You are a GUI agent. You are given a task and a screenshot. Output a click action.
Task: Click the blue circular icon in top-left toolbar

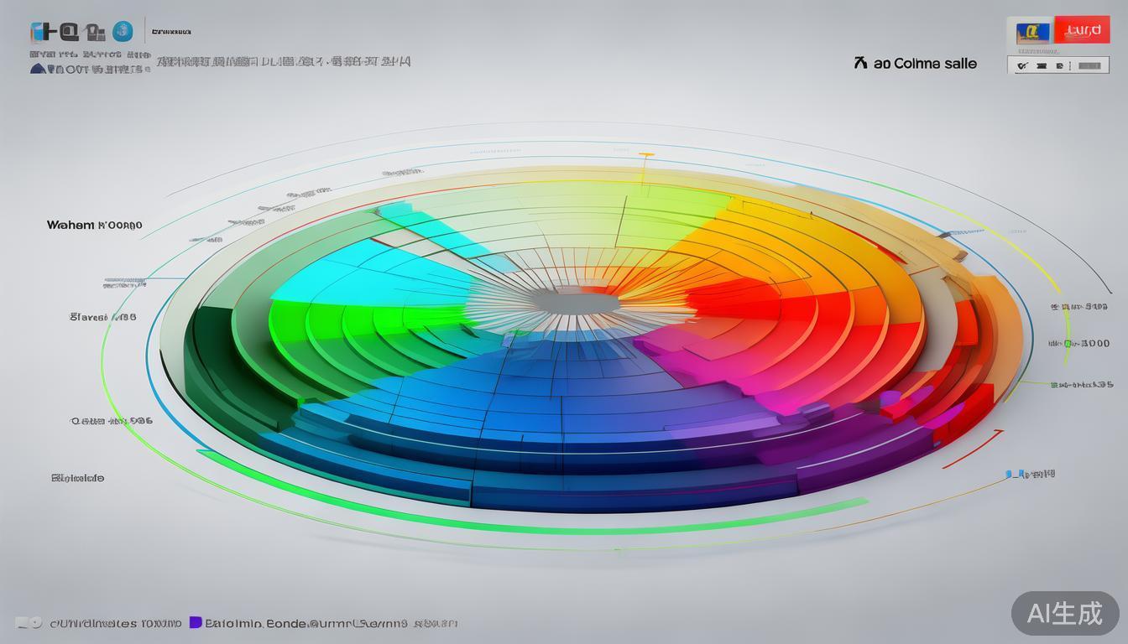point(123,32)
